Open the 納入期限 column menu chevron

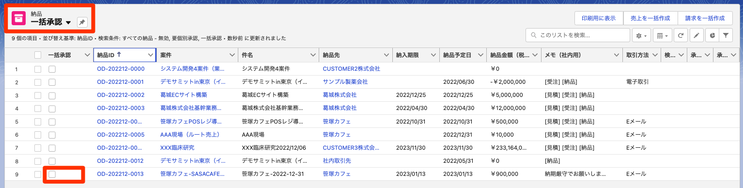click(x=433, y=55)
